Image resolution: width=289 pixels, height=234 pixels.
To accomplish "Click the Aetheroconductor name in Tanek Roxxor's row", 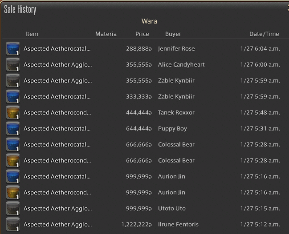I will 57,113.
